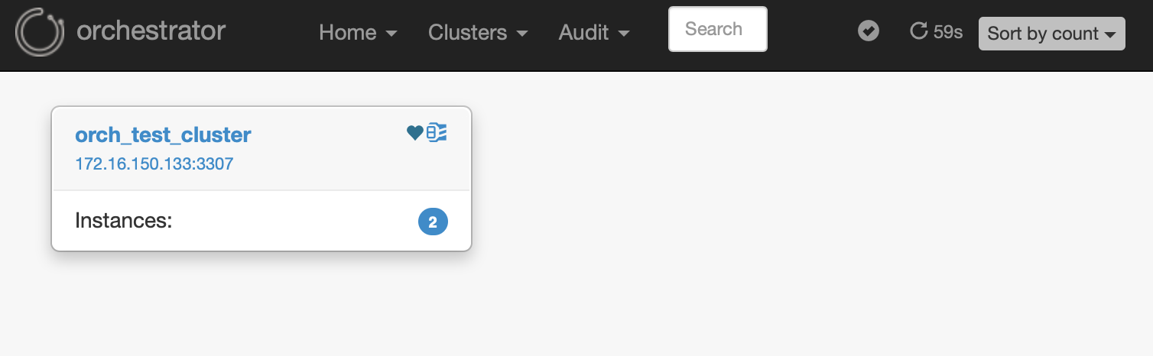Click the 59s refresh countdown text

pos(948,32)
